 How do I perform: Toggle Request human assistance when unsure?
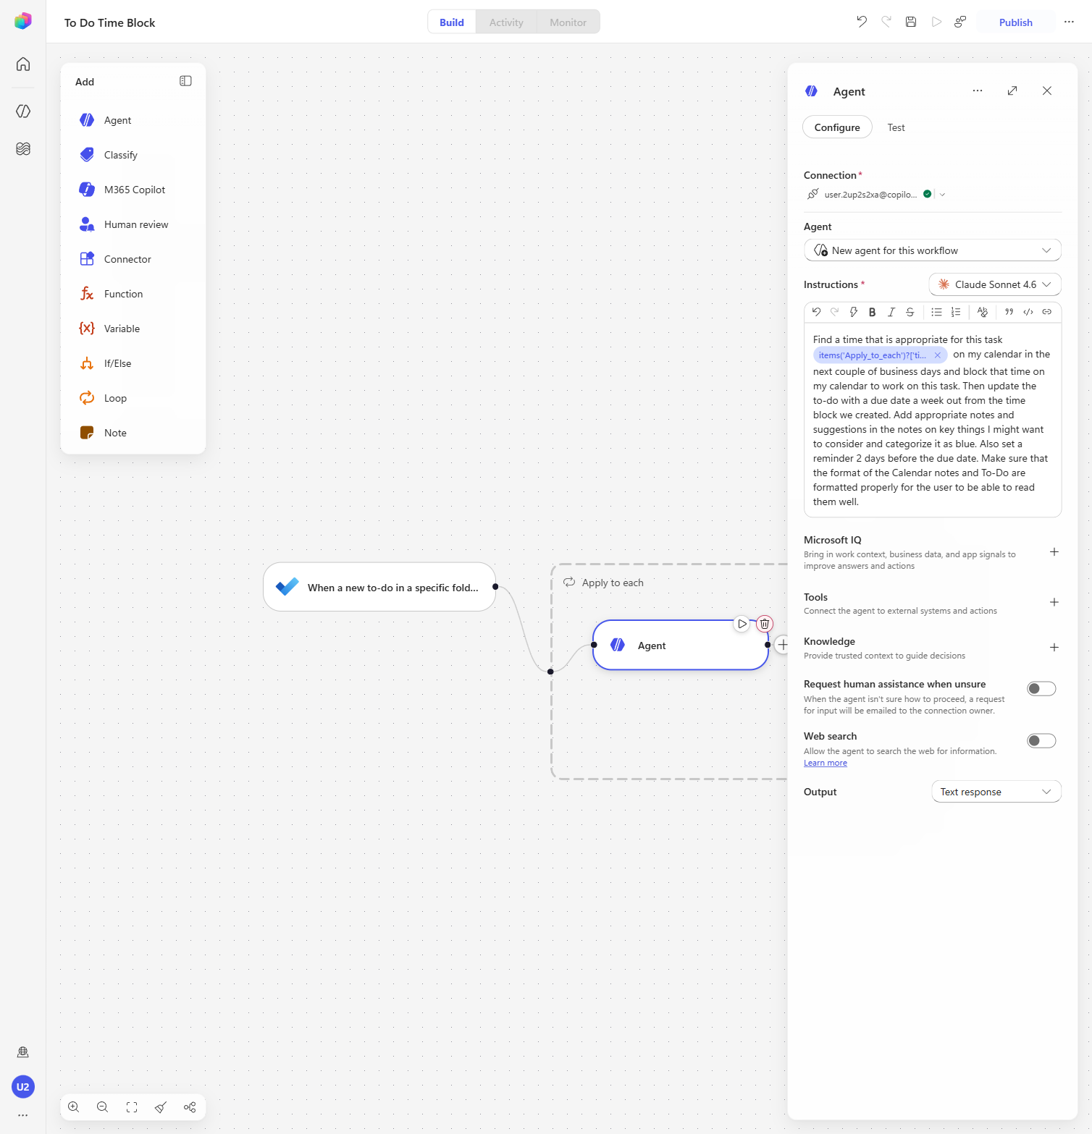coord(1041,688)
